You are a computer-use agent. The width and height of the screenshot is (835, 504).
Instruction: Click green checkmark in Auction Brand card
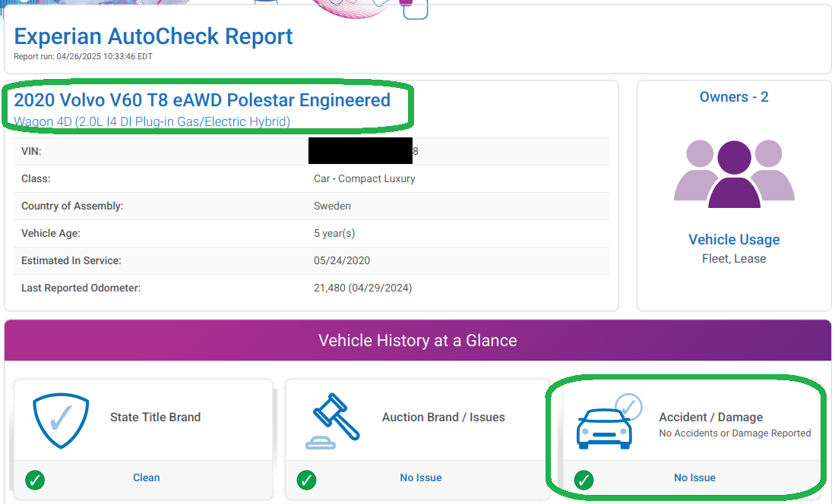306,480
